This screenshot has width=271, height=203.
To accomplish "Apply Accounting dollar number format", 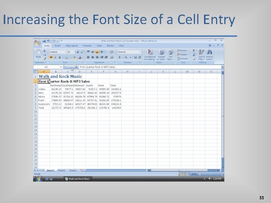I will 120,57.
